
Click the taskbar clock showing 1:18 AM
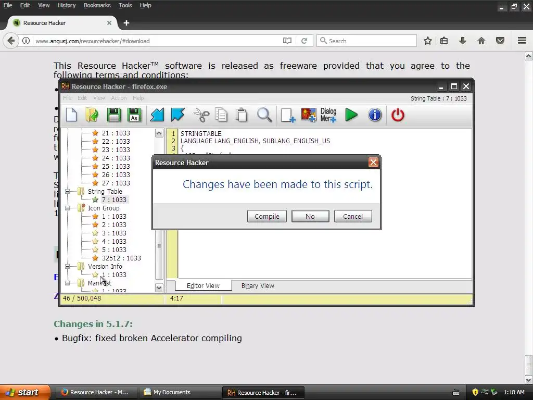point(514,392)
